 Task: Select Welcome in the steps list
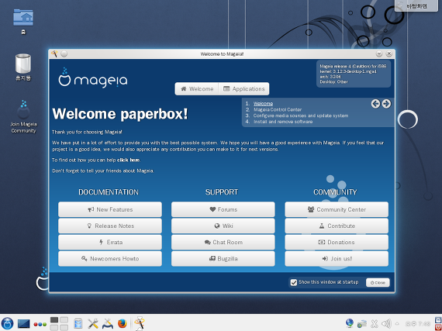(x=263, y=103)
